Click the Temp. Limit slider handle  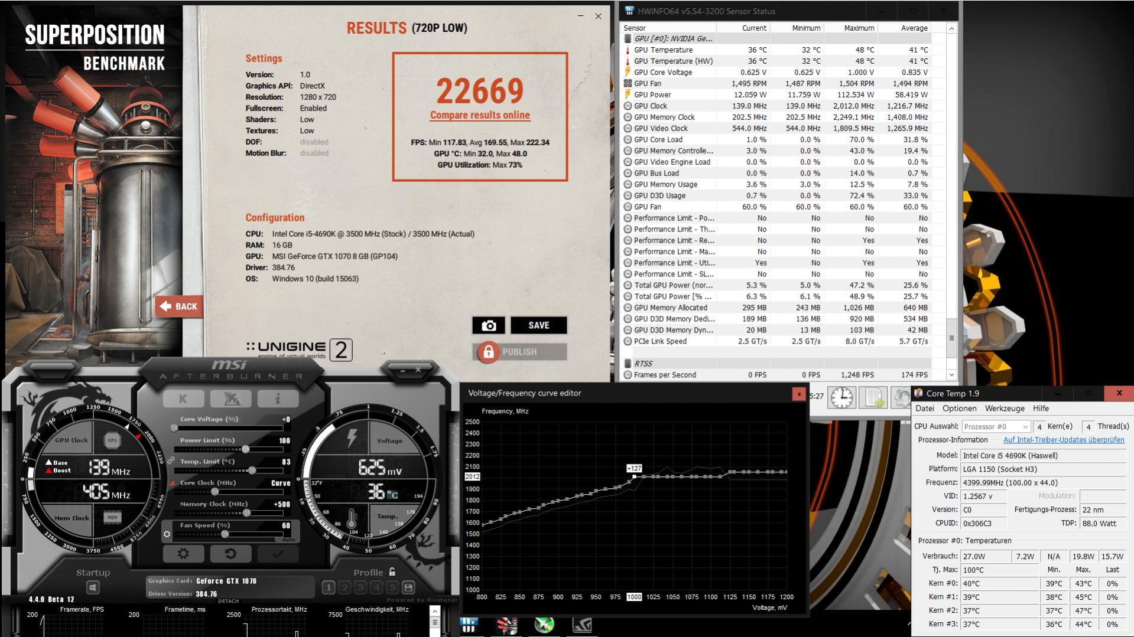tap(252, 471)
